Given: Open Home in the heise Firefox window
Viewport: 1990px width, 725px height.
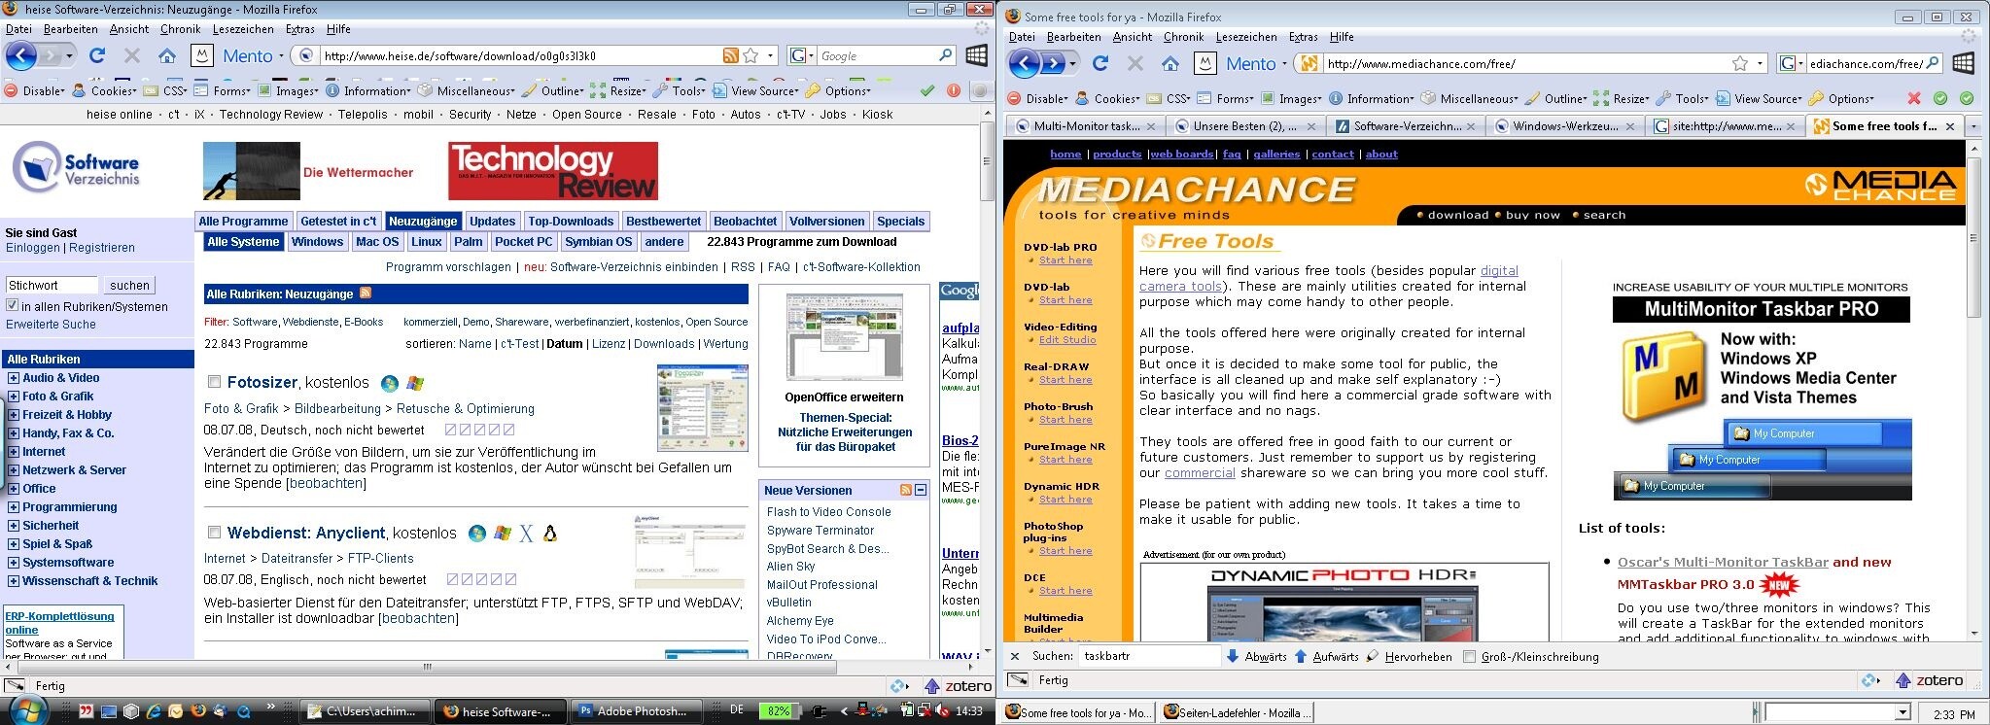Looking at the screenshot, I should tap(167, 55).
